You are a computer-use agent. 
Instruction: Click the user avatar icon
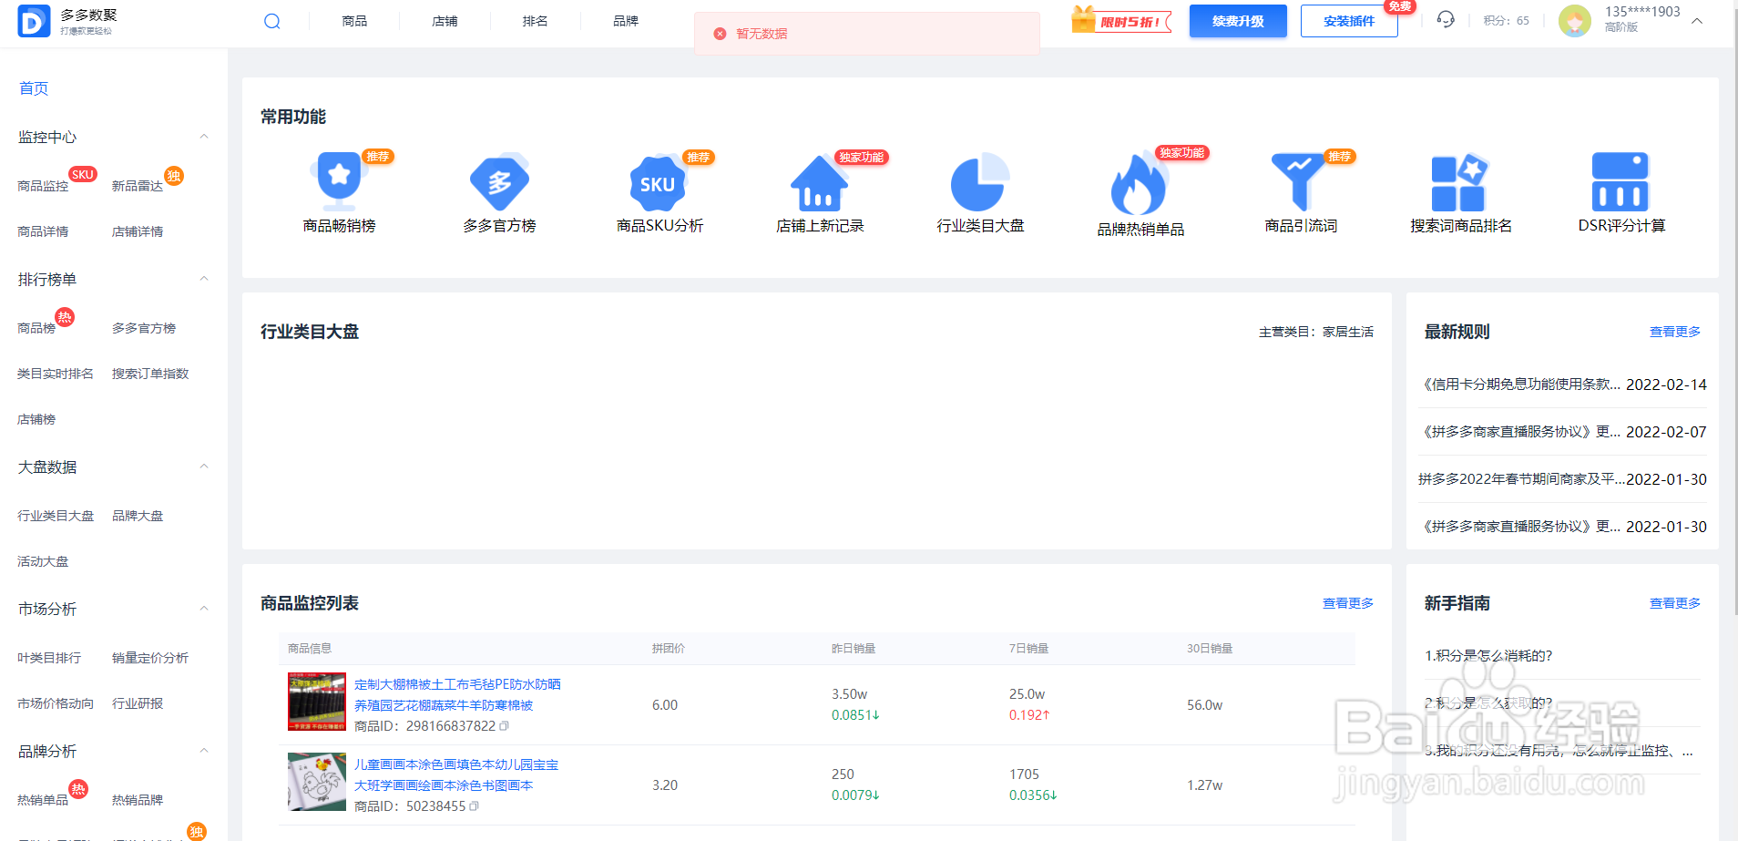tap(1575, 20)
